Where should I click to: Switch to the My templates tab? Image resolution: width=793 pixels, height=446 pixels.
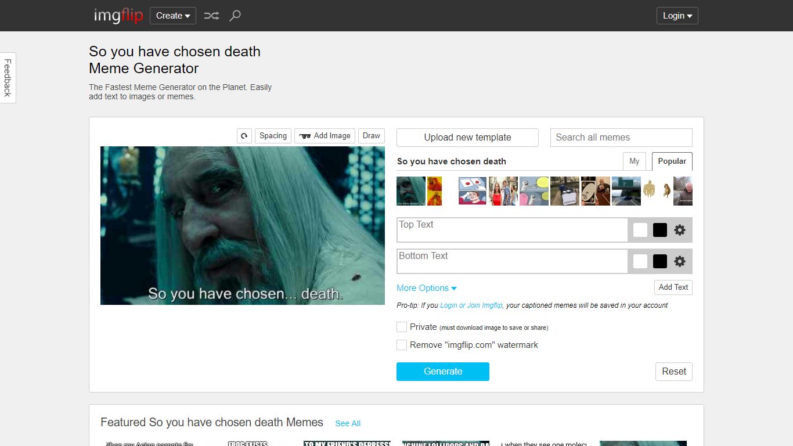point(635,161)
